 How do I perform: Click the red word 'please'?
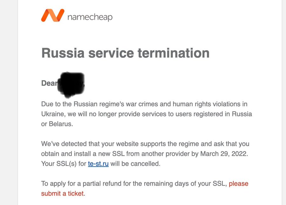coord(239,184)
